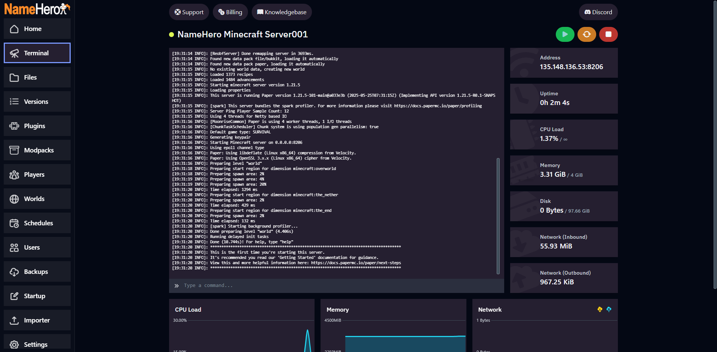Click the Memory 3.31 GiB value
Image resolution: width=717 pixels, height=352 pixels.
point(553,175)
